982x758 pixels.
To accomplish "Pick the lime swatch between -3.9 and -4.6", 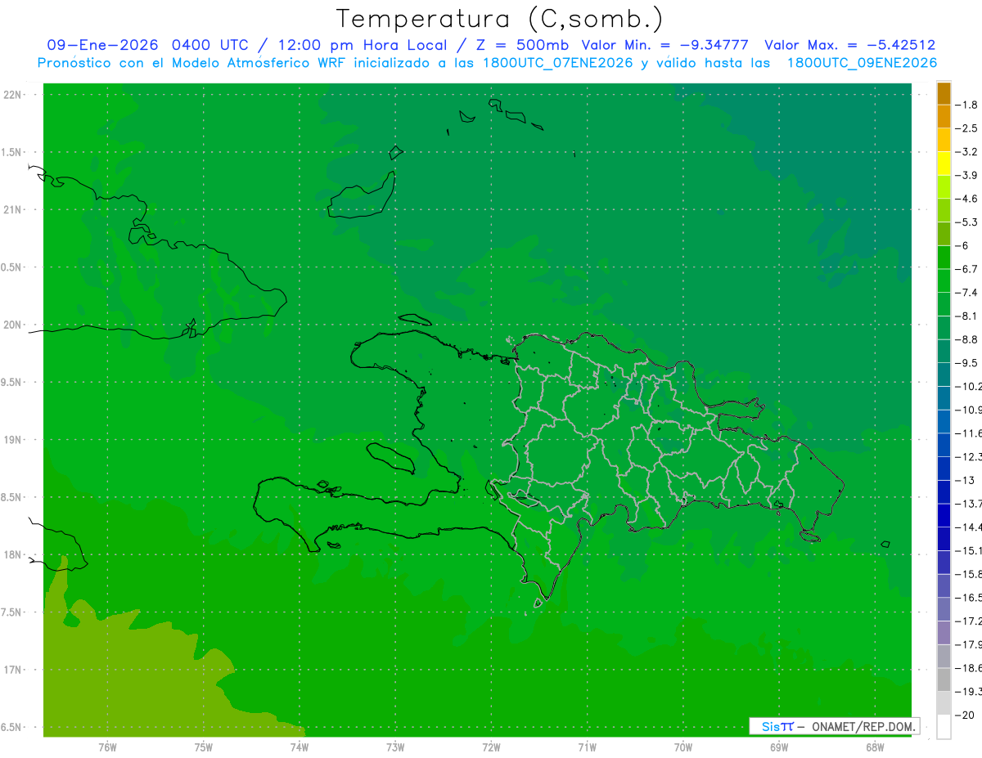I will click(944, 187).
